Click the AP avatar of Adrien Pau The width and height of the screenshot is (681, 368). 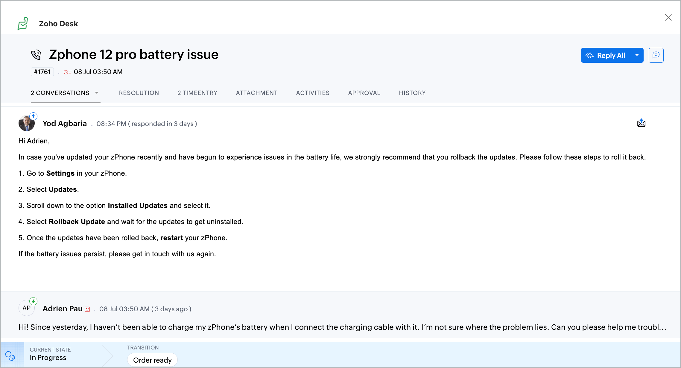click(26, 308)
